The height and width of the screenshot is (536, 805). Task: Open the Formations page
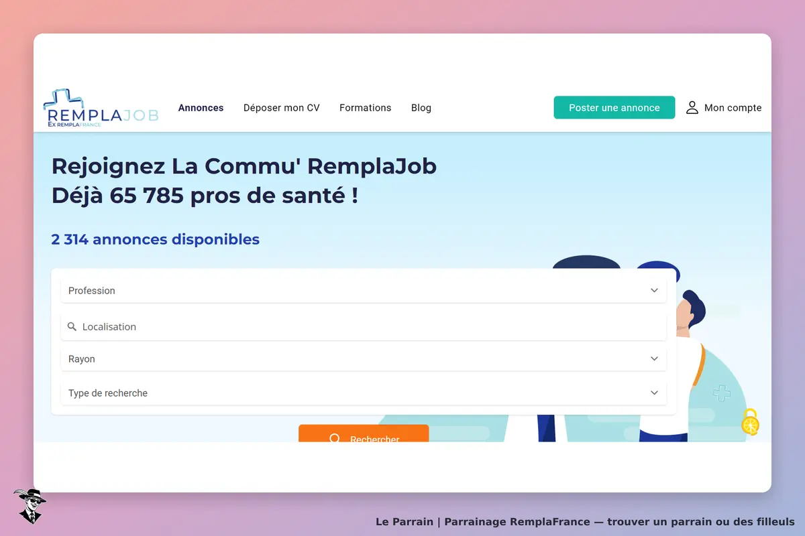[x=365, y=108]
